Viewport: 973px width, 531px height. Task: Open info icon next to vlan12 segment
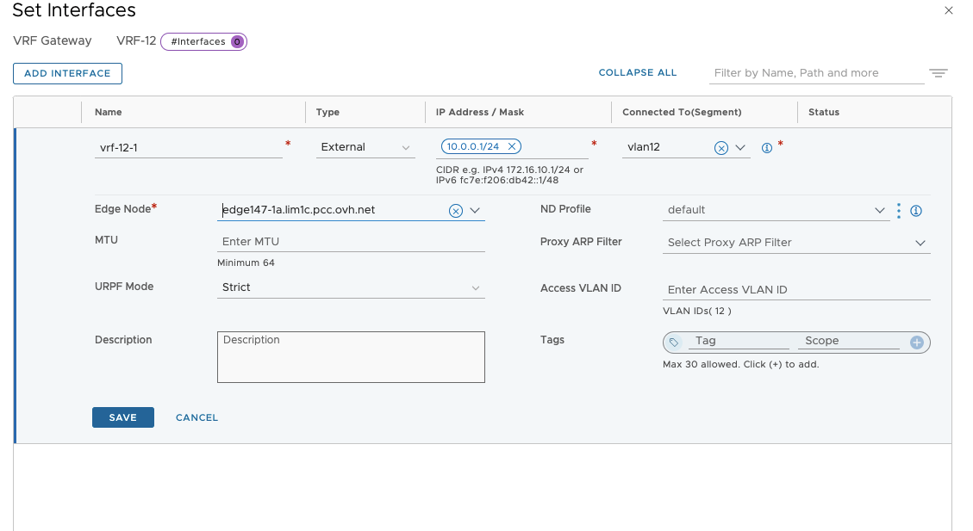tap(766, 148)
